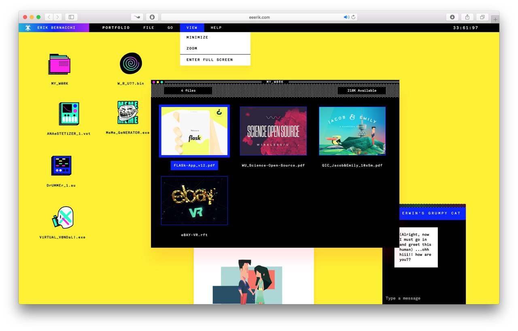Open the HELP menu
518x331 pixels.
[x=216, y=28]
